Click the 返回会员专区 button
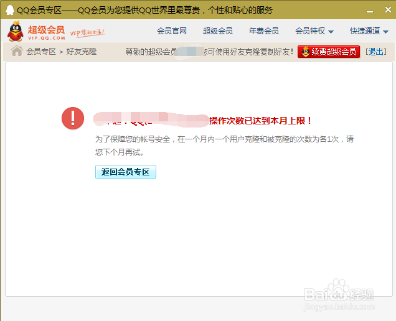The width and height of the screenshot is (396, 321). pyautogui.click(x=126, y=172)
